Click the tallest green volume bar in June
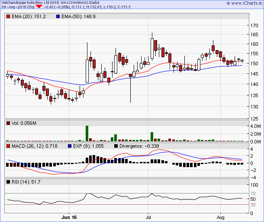 coord(87,133)
